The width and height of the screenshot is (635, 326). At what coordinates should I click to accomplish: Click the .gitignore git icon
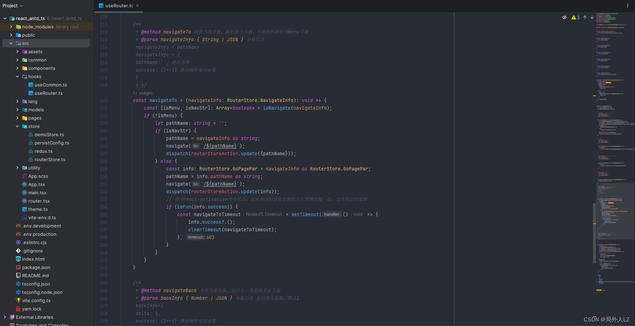[18, 251]
